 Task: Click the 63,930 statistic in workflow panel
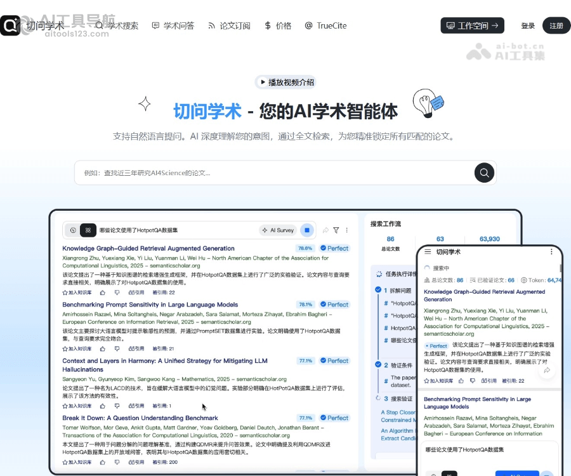489,239
